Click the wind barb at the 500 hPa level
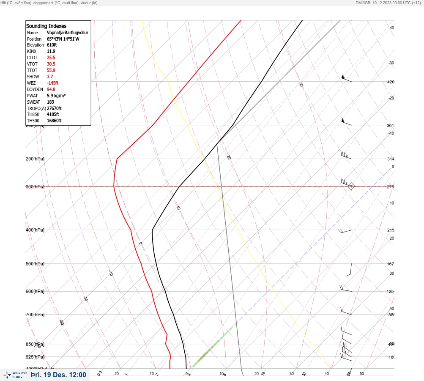Viewport: 424px width, 381px height. [x=349, y=270]
